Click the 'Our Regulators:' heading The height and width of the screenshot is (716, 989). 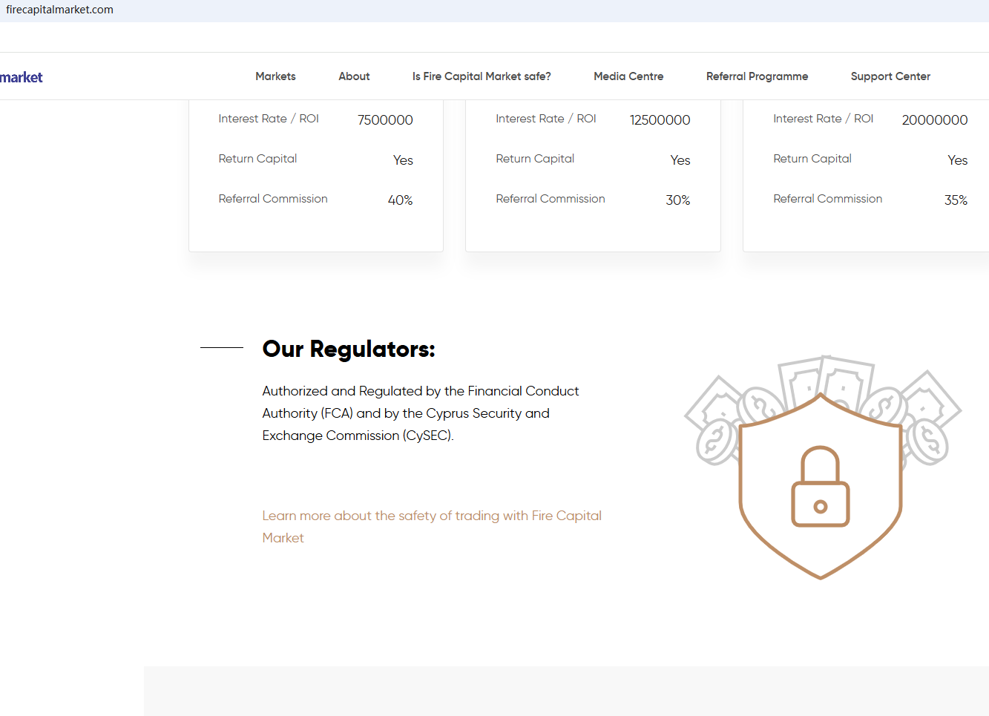click(x=349, y=349)
